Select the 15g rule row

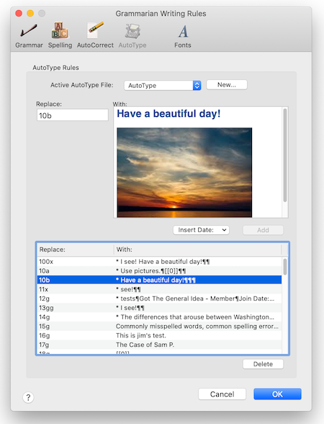[159, 326]
